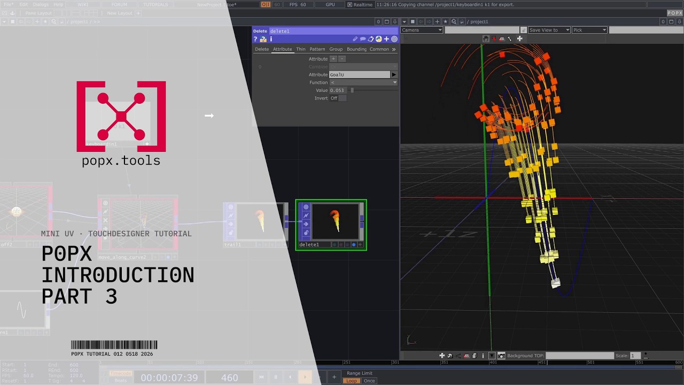Open the Pick dropdown in viewer
684x385 pixels.
tap(589, 30)
